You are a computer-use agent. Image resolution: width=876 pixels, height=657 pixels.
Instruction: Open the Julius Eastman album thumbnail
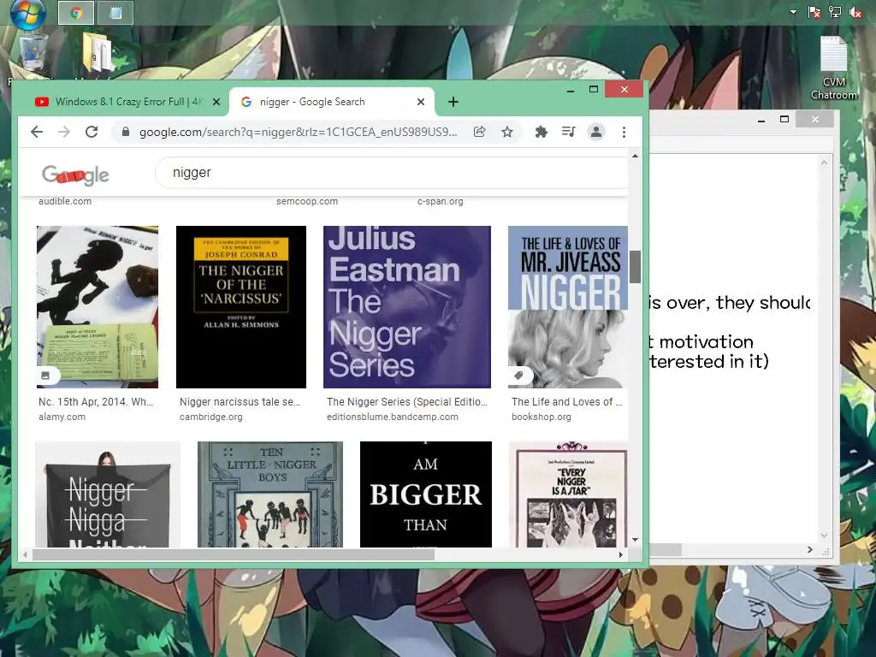pos(406,307)
